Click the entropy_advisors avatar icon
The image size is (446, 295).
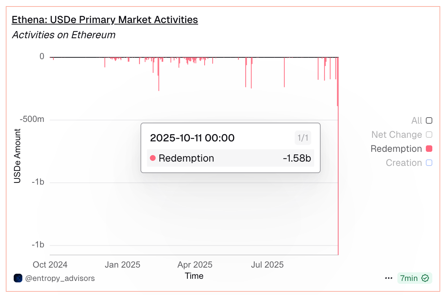pos(18,278)
